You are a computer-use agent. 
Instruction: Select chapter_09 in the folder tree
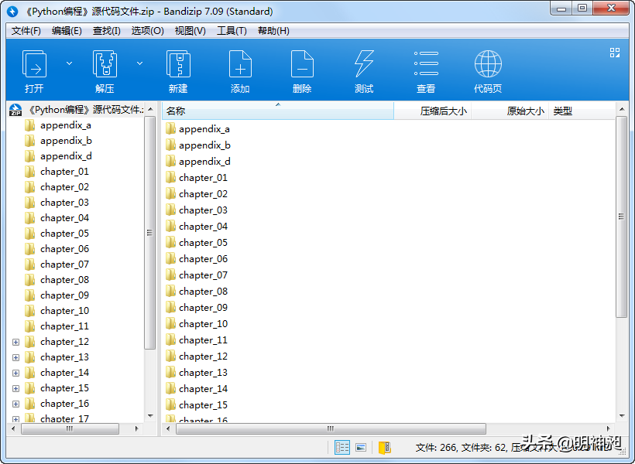[64, 295]
